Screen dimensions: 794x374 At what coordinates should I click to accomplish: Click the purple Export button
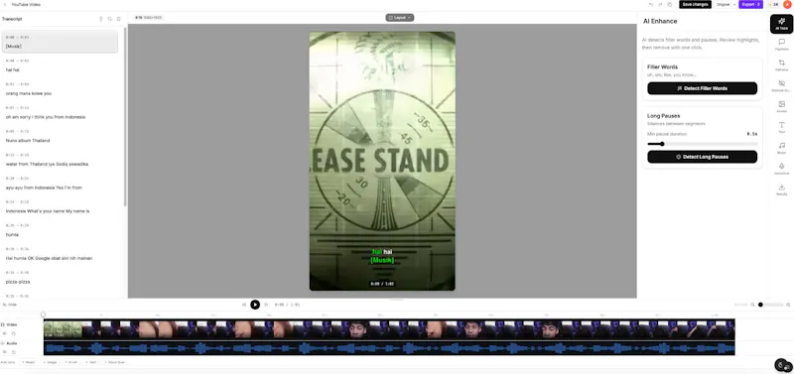coord(751,5)
